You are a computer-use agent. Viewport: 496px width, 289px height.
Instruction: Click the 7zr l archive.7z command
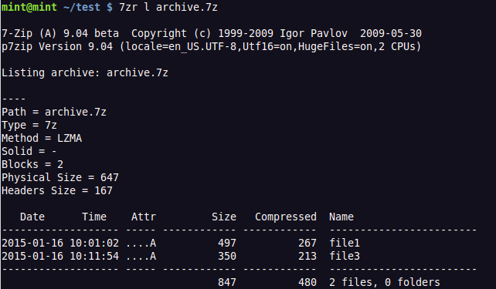pos(168,7)
